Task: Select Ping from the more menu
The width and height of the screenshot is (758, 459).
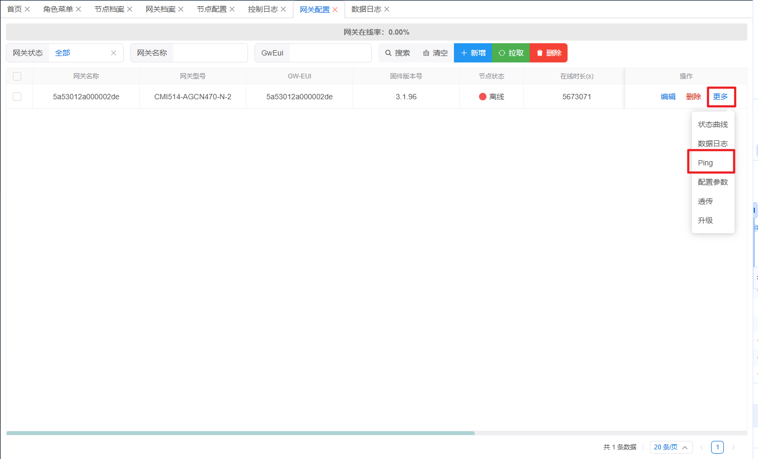Action: 713,163
